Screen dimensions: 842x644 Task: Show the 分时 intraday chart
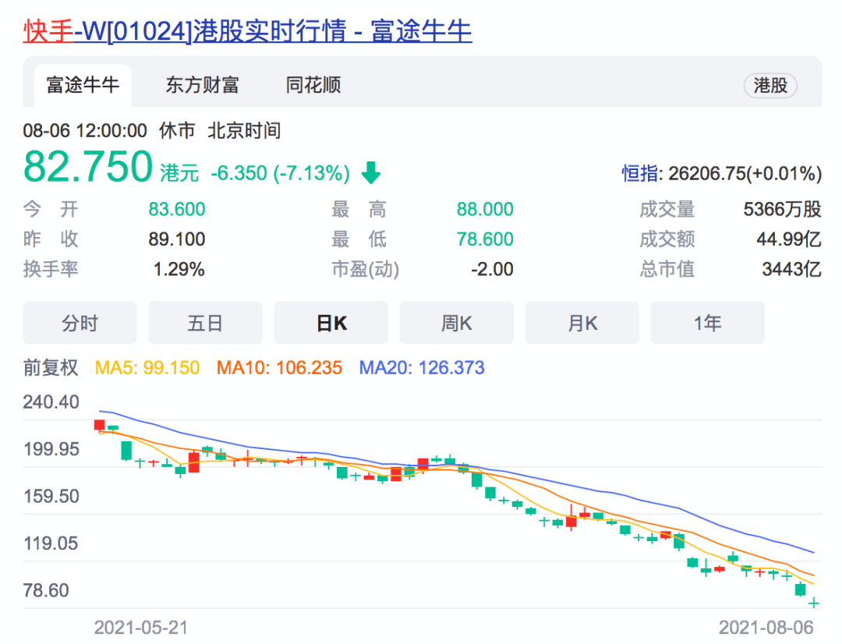pyautogui.click(x=80, y=323)
